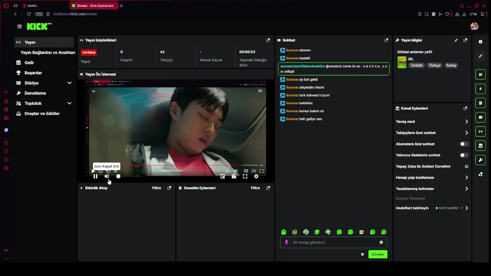491x276 pixels.
Task: Open Yayın Bağlantısı ve Anahtarı
Action: pyautogui.click(x=48, y=53)
